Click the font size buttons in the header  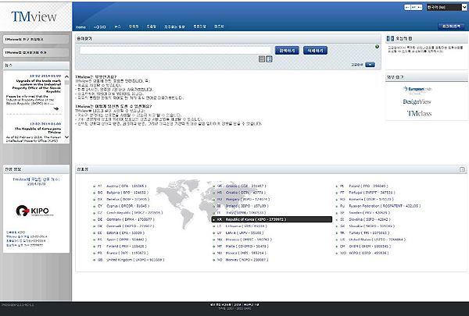pyautogui.click(x=414, y=7)
